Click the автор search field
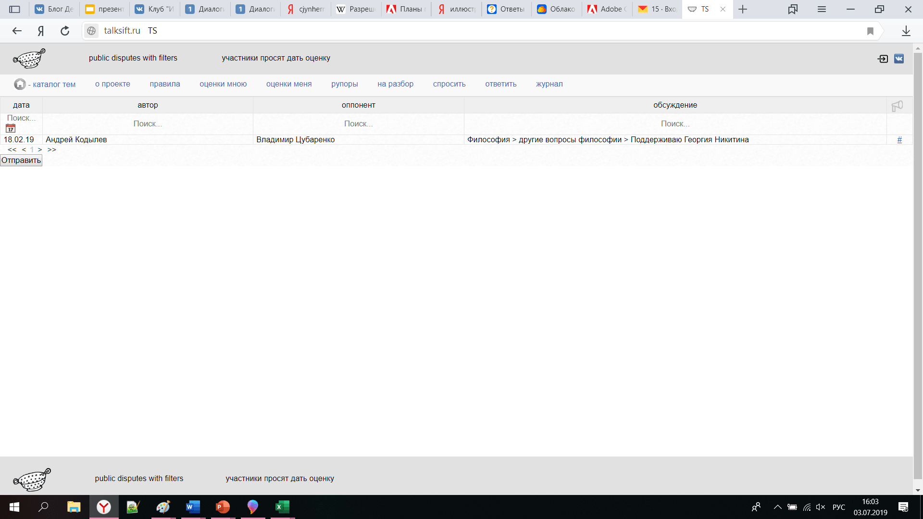The height and width of the screenshot is (519, 923). click(148, 124)
